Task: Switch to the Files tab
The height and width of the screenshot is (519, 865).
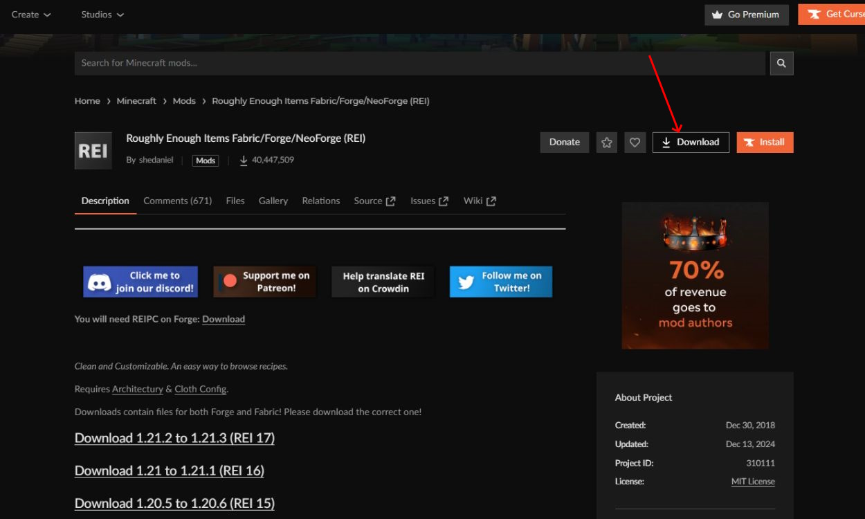Action: point(235,200)
